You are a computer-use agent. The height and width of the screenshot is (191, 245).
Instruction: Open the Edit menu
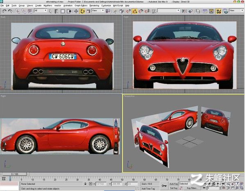(x=7, y=6)
